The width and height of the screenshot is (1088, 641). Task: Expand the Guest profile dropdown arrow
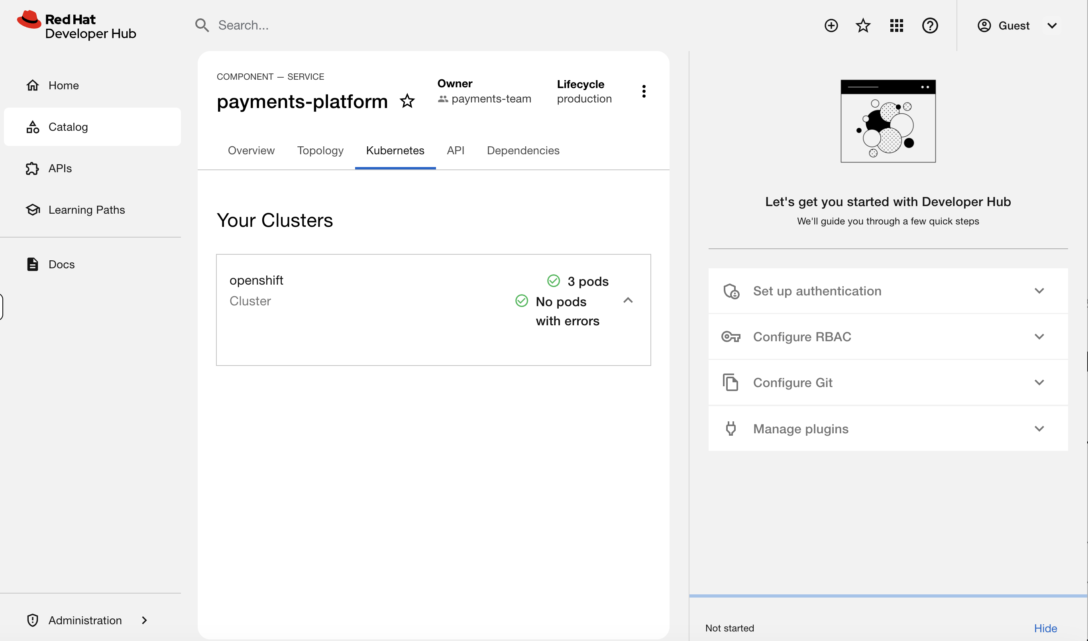click(x=1052, y=26)
